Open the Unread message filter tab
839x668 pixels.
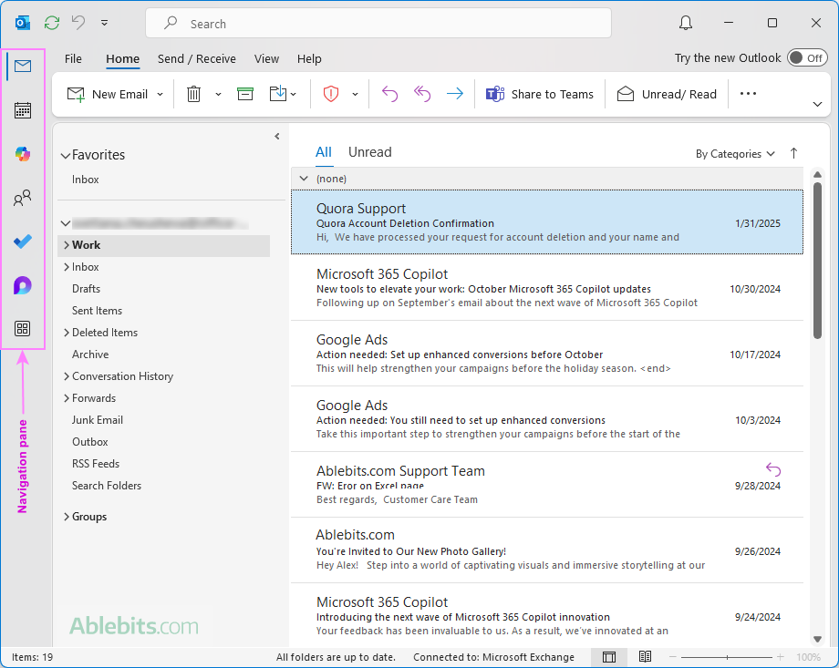coord(369,151)
